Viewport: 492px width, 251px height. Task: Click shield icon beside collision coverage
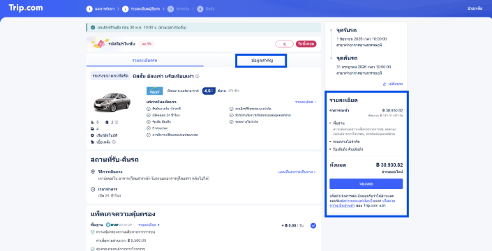(x=92, y=232)
